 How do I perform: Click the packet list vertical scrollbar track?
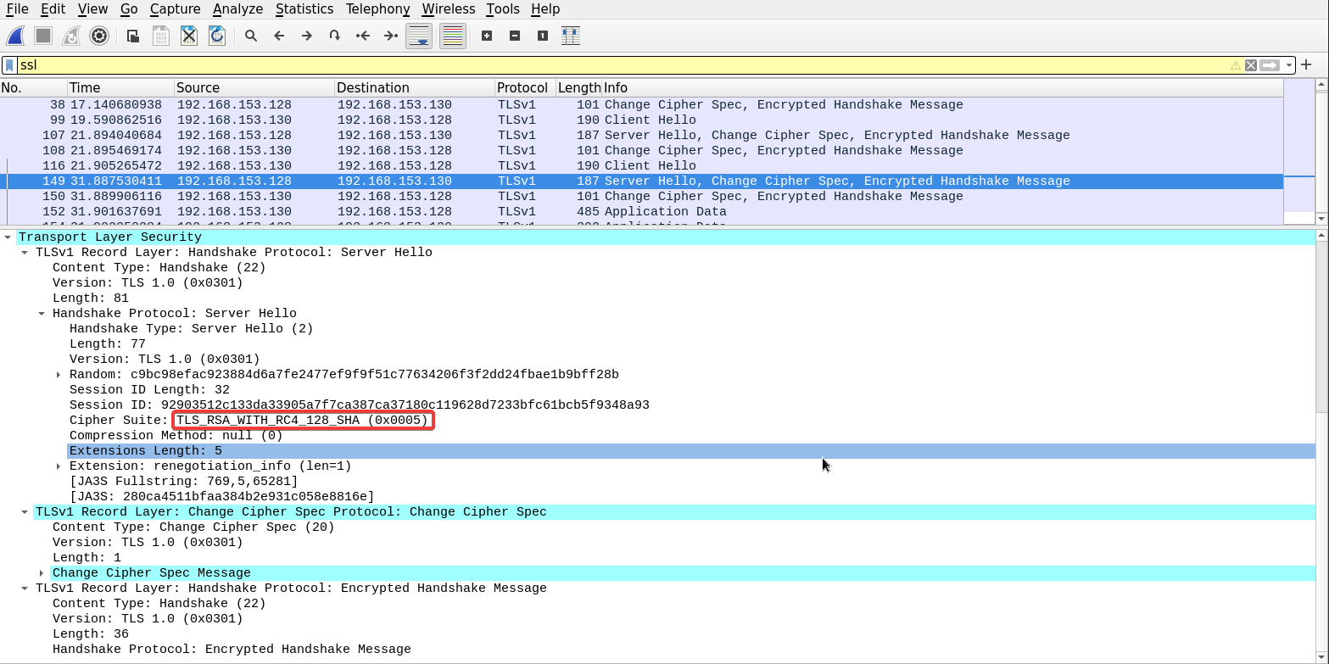(x=1321, y=153)
